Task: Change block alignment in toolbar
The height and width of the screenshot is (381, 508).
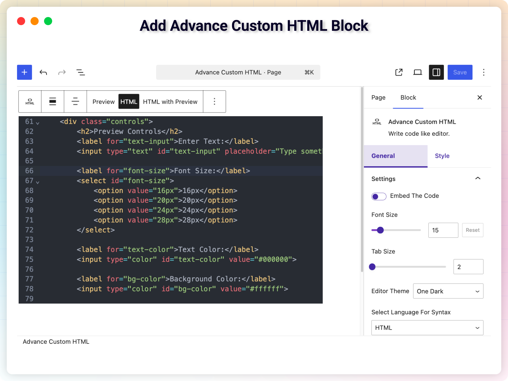Action: tap(52, 102)
